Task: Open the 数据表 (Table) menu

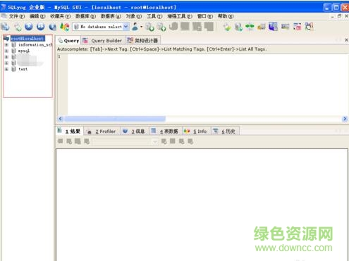Action: click(x=111, y=16)
